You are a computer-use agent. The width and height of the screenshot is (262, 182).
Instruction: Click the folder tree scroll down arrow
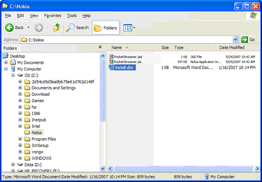(x=103, y=168)
